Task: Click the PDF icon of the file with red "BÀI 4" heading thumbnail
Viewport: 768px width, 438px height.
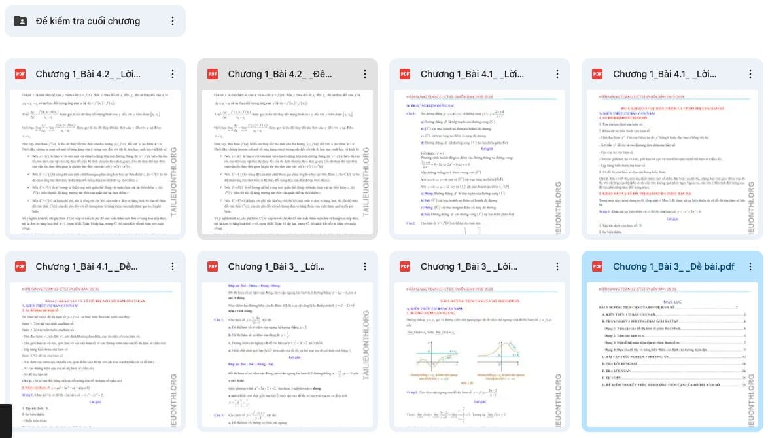Action: pyautogui.click(x=597, y=74)
